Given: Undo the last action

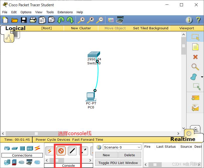Looking at the screenshot, I should pyautogui.click(x=61, y=20).
